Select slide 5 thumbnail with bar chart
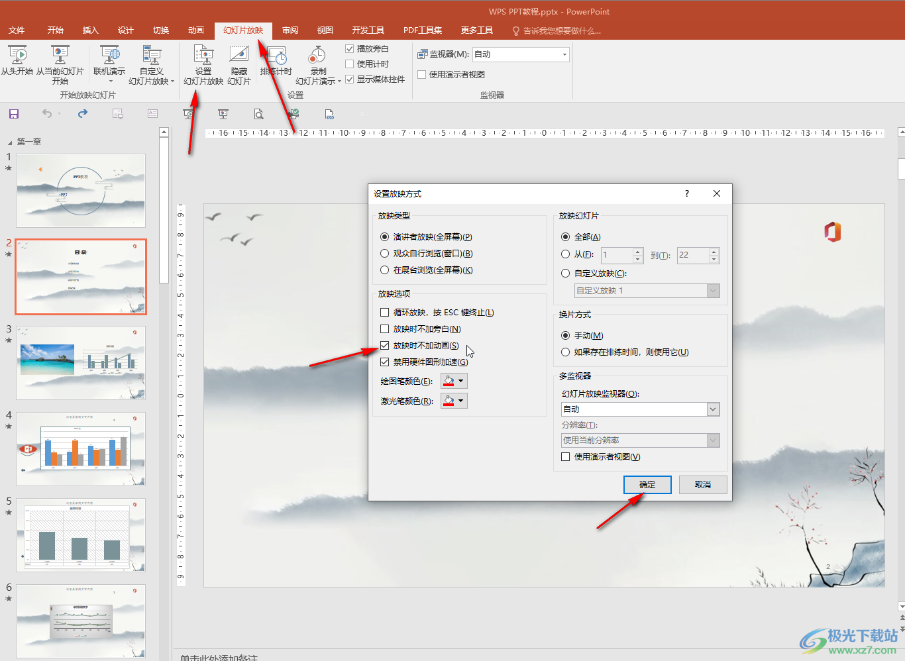 81,535
